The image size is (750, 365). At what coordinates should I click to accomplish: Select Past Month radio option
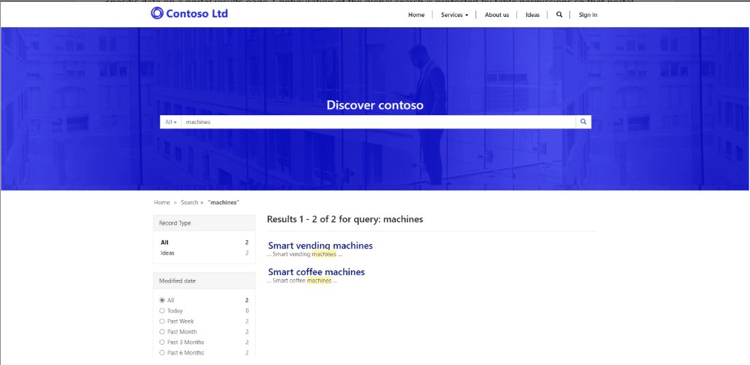click(x=162, y=332)
